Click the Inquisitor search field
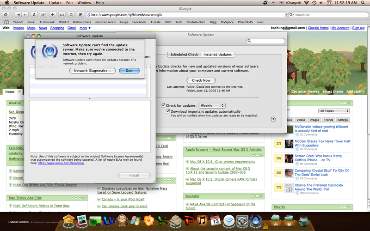Image resolution: width=370 pixels, height=231 pixels. 328,15
